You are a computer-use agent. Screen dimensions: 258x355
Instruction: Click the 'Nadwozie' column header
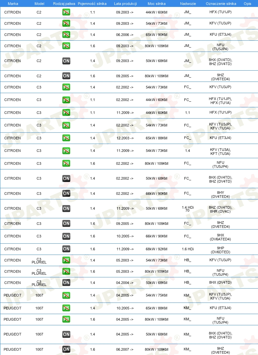[x=188, y=4]
